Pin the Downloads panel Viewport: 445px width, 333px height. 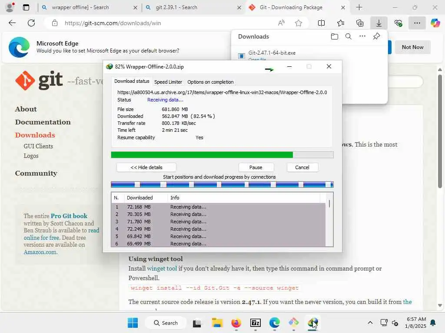tap(377, 36)
